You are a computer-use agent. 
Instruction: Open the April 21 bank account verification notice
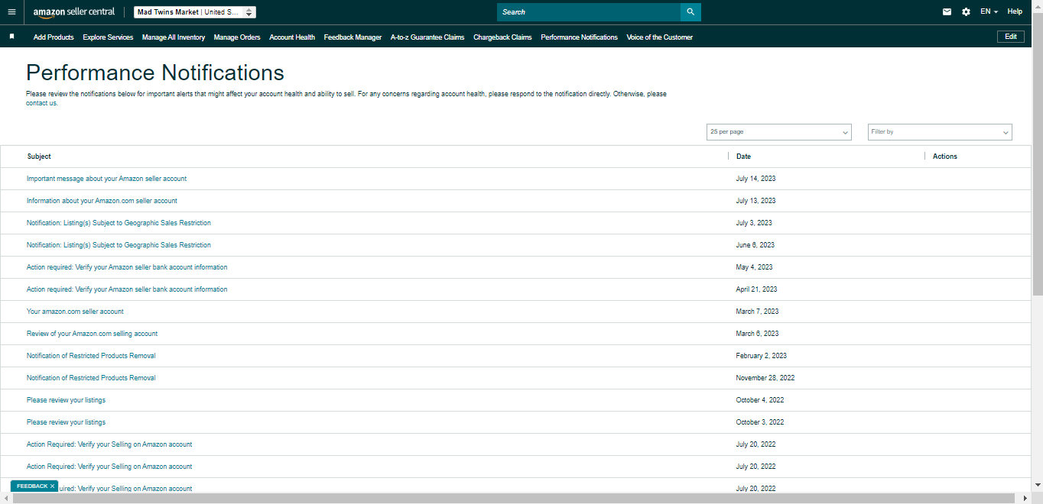127,289
